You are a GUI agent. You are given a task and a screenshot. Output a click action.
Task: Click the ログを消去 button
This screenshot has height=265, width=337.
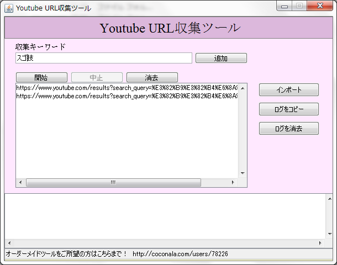point(289,129)
